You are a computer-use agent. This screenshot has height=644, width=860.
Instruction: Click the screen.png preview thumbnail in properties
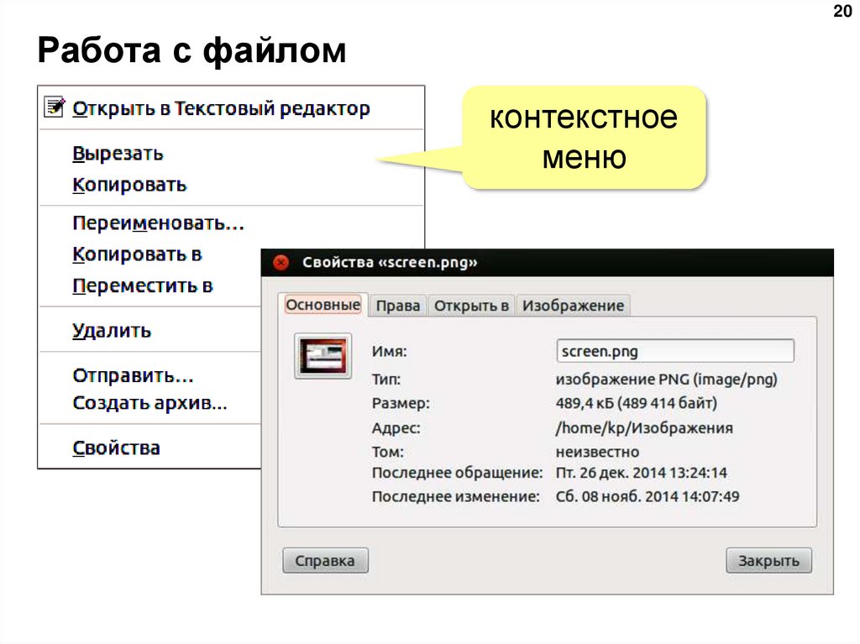tap(322, 354)
